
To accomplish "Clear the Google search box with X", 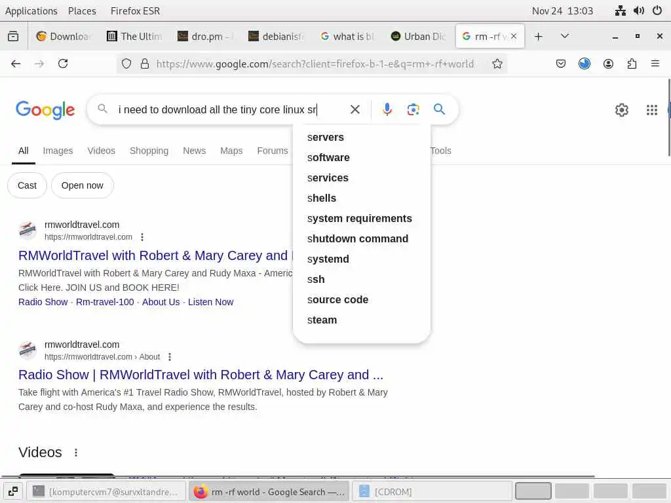I will [x=355, y=109].
